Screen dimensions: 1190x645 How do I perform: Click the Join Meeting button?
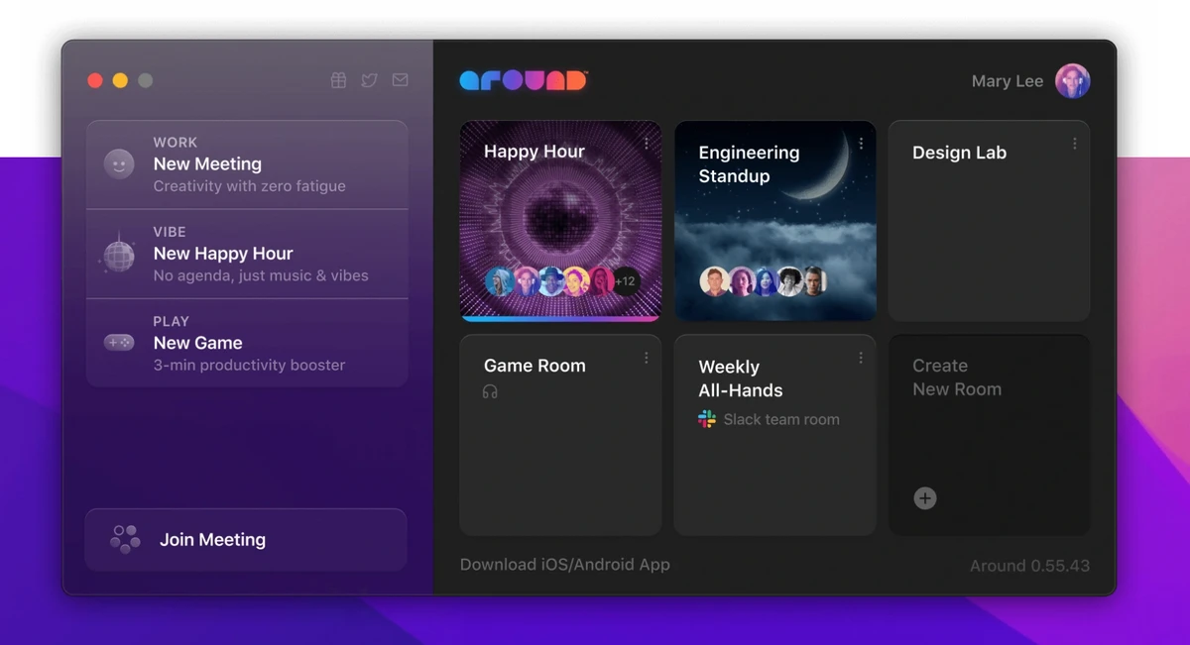coord(246,540)
